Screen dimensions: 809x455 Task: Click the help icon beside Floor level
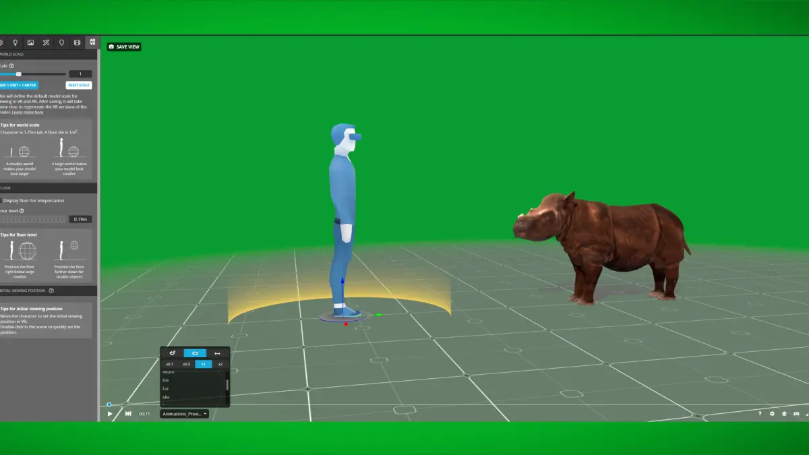22,211
